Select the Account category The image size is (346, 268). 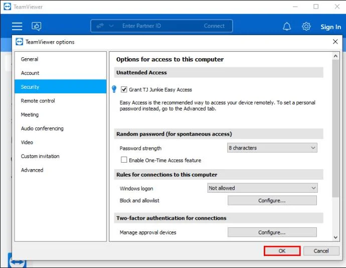[x=61, y=73]
